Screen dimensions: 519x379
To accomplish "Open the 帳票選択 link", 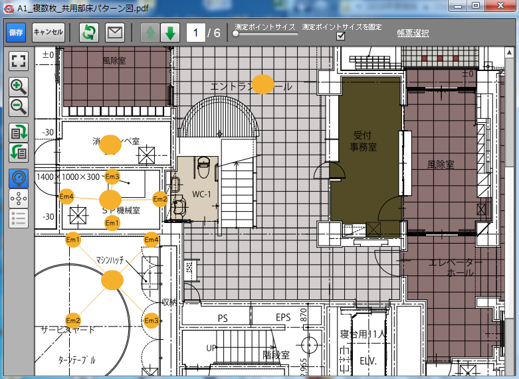I will pyautogui.click(x=413, y=33).
